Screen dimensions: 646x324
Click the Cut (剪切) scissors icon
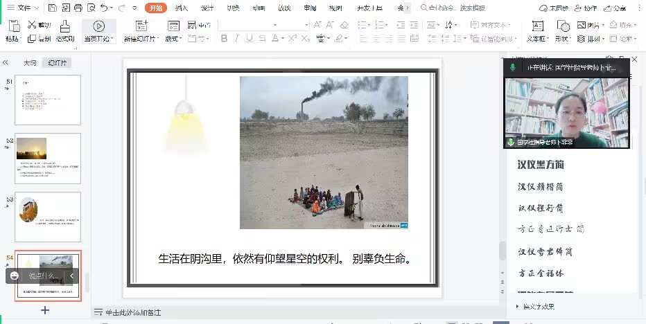[32, 25]
